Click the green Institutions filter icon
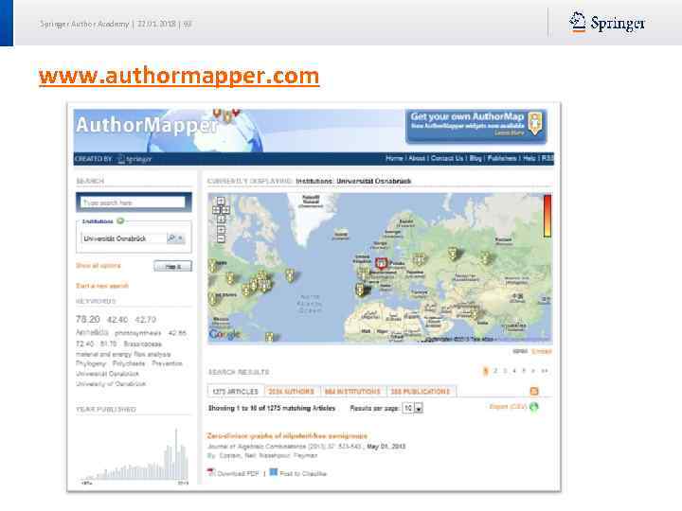The width and height of the screenshot is (682, 511). (x=120, y=221)
